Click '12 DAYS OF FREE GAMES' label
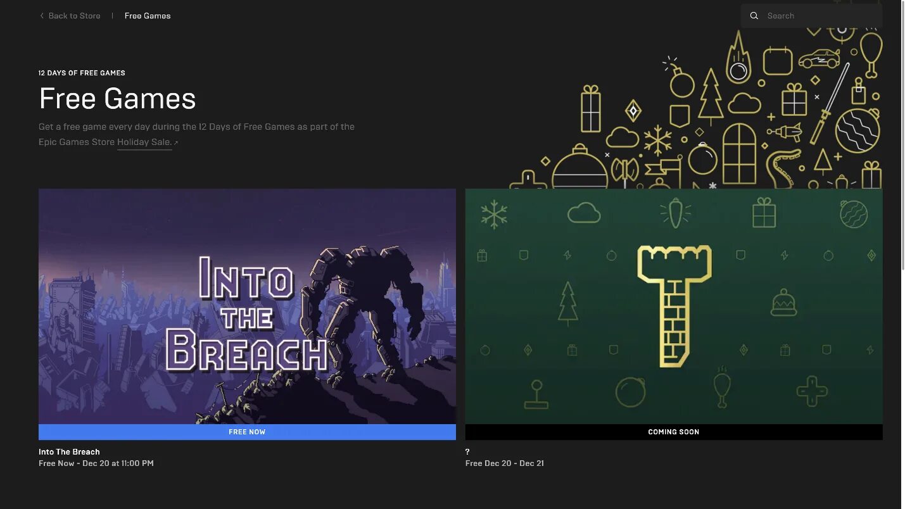 click(x=82, y=73)
